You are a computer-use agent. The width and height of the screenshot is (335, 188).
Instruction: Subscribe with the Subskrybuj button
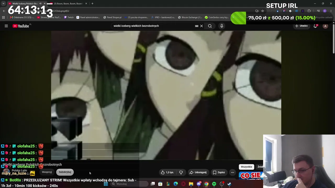pos(65,172)
